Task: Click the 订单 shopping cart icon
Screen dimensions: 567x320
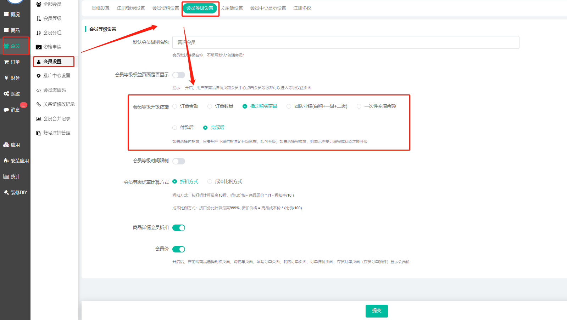Action: (6, 62)
